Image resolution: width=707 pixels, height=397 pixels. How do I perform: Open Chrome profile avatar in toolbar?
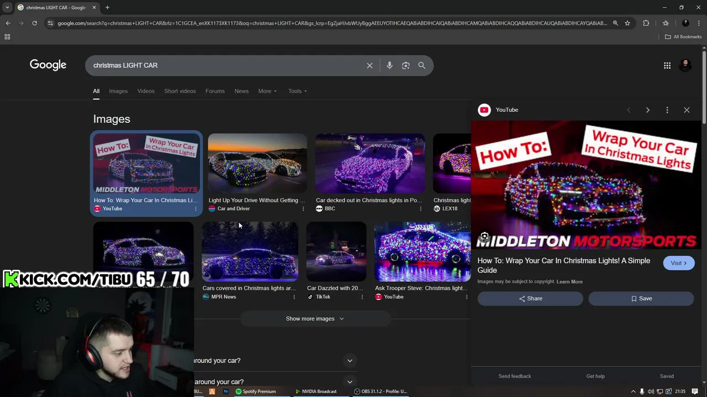tap(685, 23)
